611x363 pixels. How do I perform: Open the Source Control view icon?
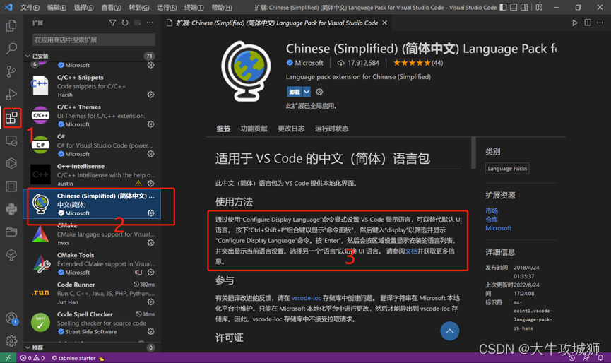pyautogui.click(x=11, y=71)
